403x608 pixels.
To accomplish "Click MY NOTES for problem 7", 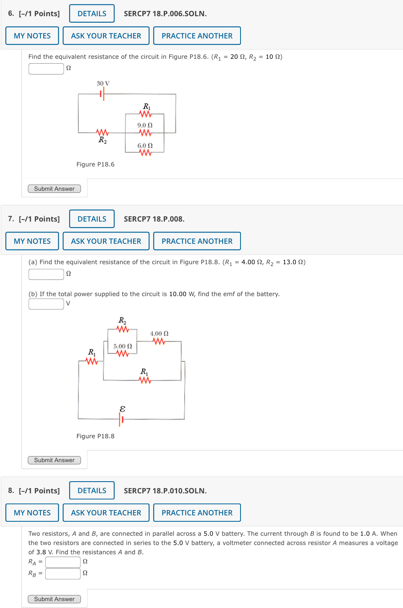I will coord(32,241).
